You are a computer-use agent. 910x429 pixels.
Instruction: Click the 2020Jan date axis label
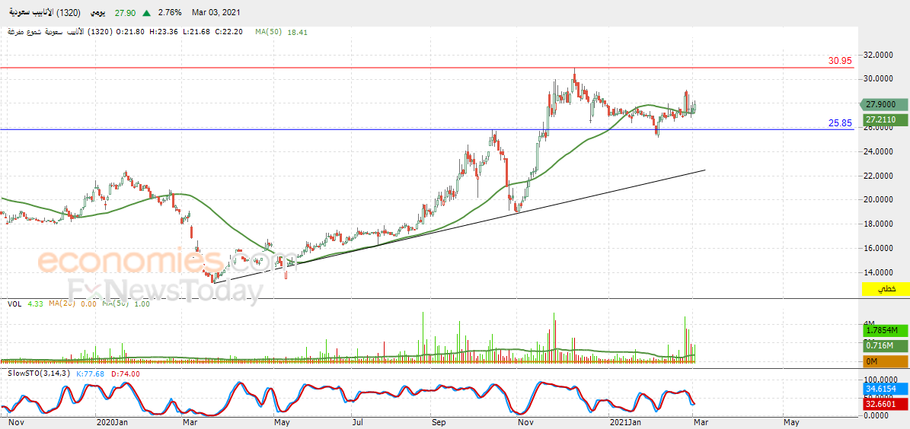coord(113,423)
